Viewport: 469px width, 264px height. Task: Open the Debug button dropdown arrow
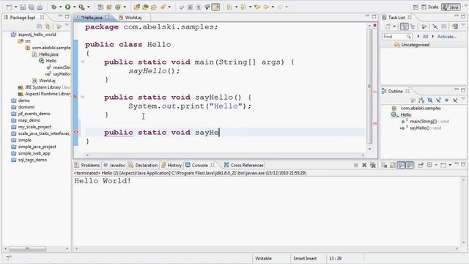(60, 7)
